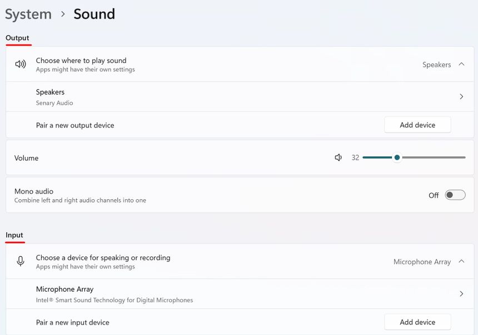Viewport: 478px width, 335px height.
Task: Click the microphone icon in Input section
Action: [x=21, y=262]
